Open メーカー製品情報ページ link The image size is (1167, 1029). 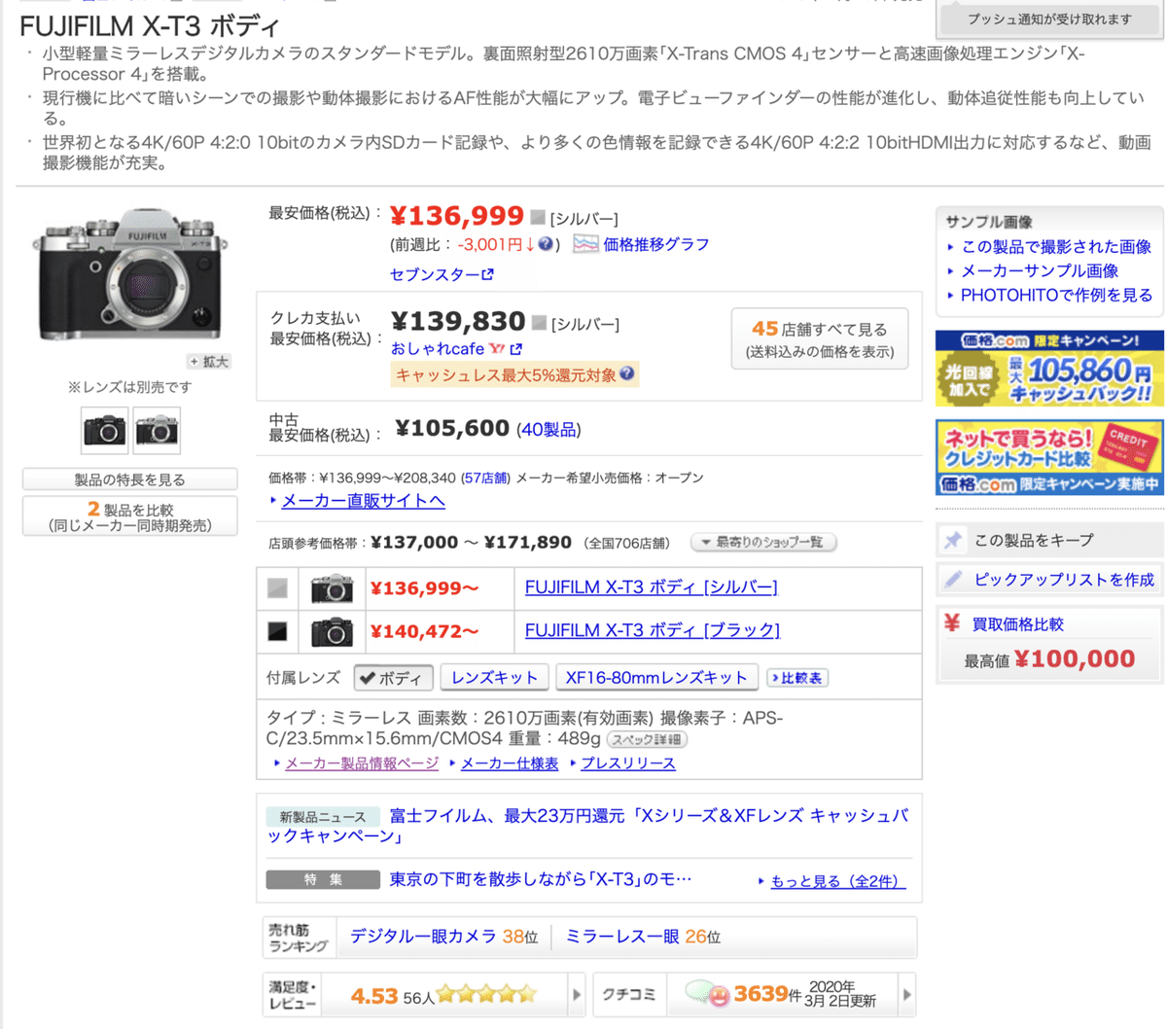tap(362, 763)
